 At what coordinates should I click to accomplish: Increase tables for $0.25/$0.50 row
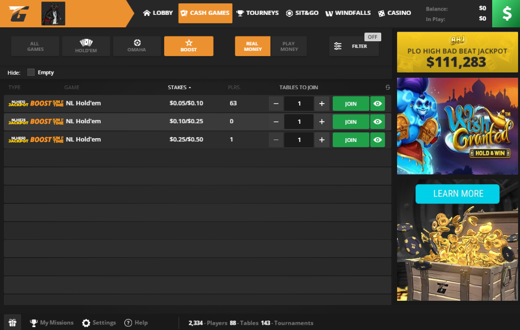coord(322,140)
